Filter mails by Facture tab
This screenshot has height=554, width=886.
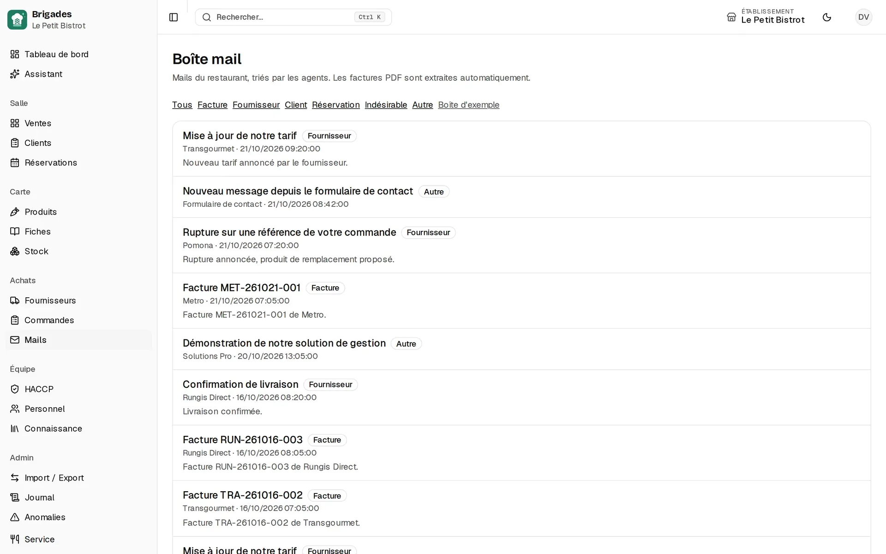212,105
